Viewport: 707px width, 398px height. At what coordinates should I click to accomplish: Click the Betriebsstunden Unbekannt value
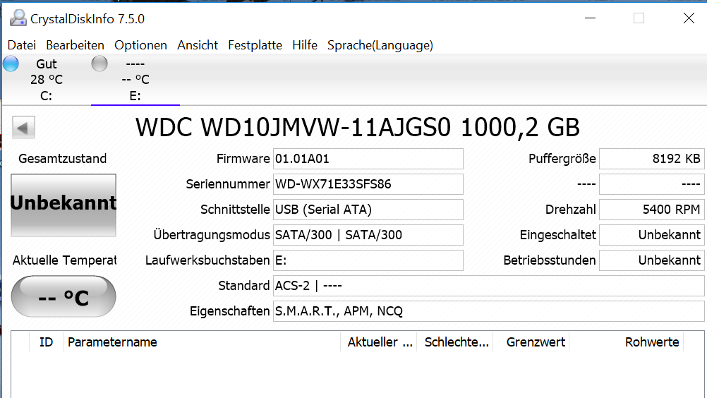(651, 260)
